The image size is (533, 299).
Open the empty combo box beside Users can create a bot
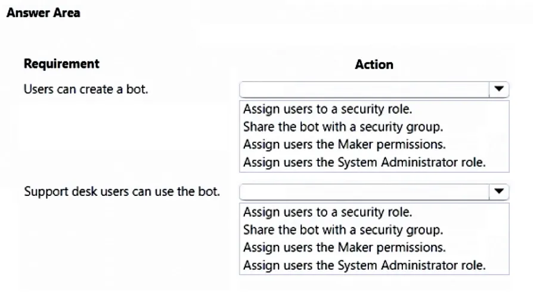click(374, 89)
